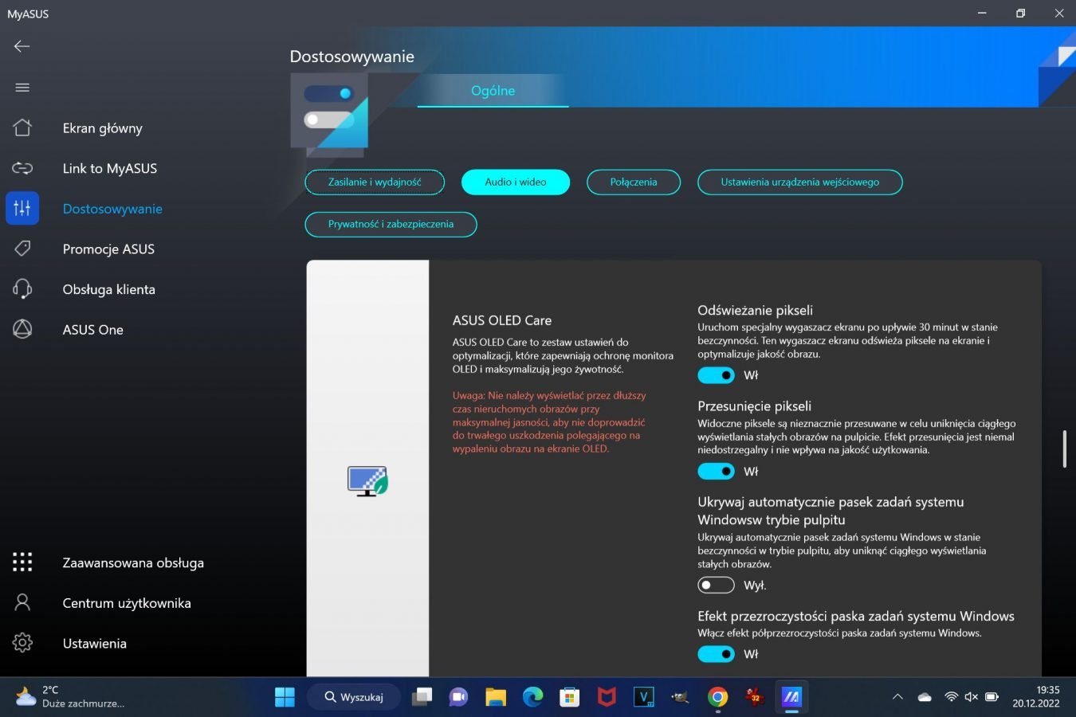Open Zaawansowana obsługa grid icon

tap(22, 562)
